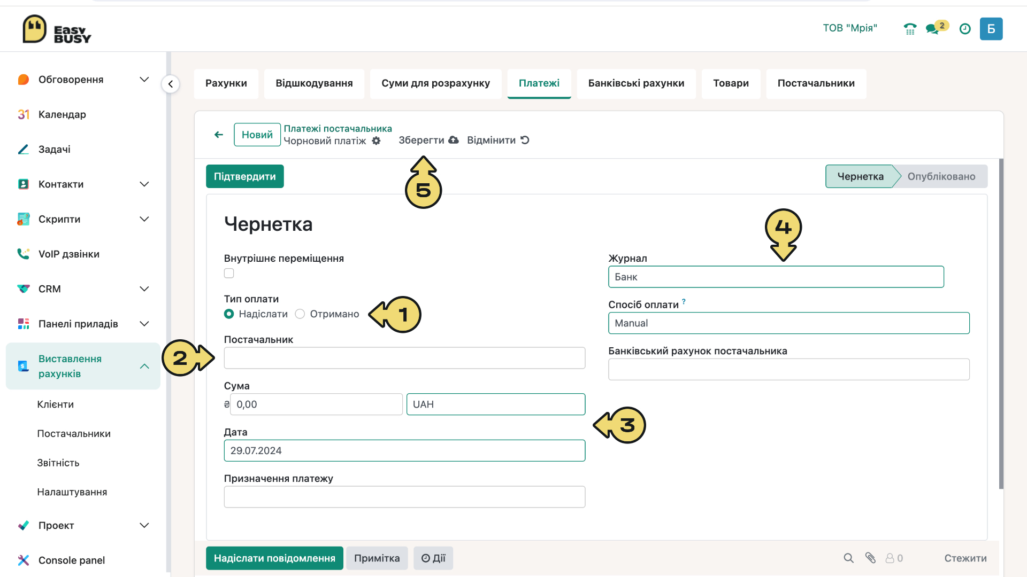1027x577 pixels.
Task: Click the Сума amount input field
Action: point(316,404)
